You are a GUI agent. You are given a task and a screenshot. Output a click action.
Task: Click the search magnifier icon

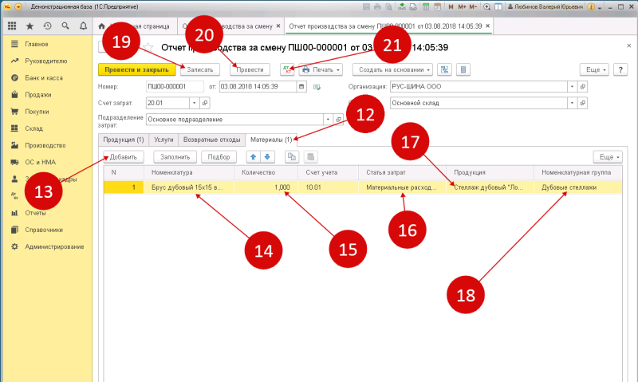point(65,26)
